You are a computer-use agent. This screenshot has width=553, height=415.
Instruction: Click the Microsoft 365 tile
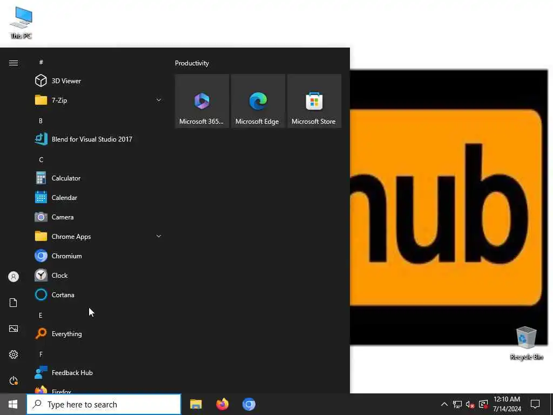(x=202, y=101)
